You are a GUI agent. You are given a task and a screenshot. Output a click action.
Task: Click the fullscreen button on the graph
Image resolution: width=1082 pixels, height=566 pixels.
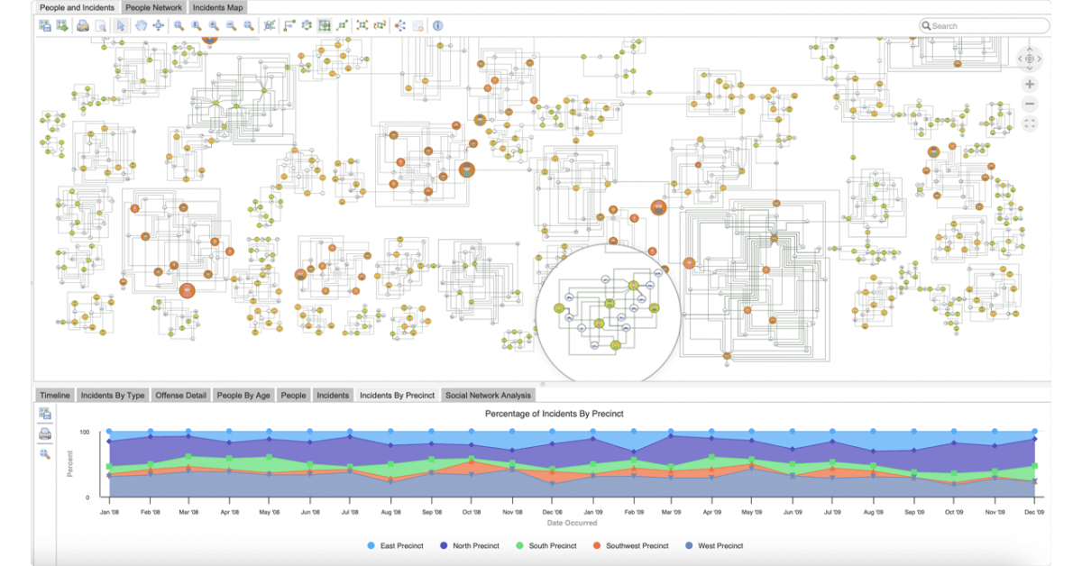(x=1030, y=123)
